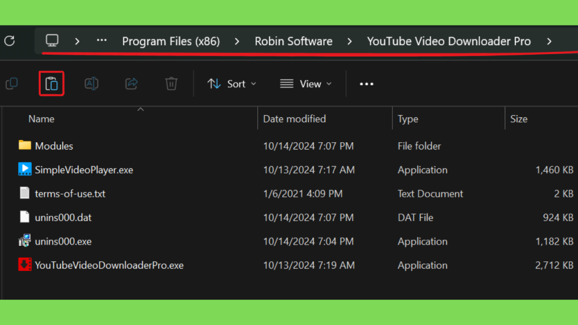Select SimpleVideoPlayer.exe file name
The image size is (578, 325).
point(84,170)
